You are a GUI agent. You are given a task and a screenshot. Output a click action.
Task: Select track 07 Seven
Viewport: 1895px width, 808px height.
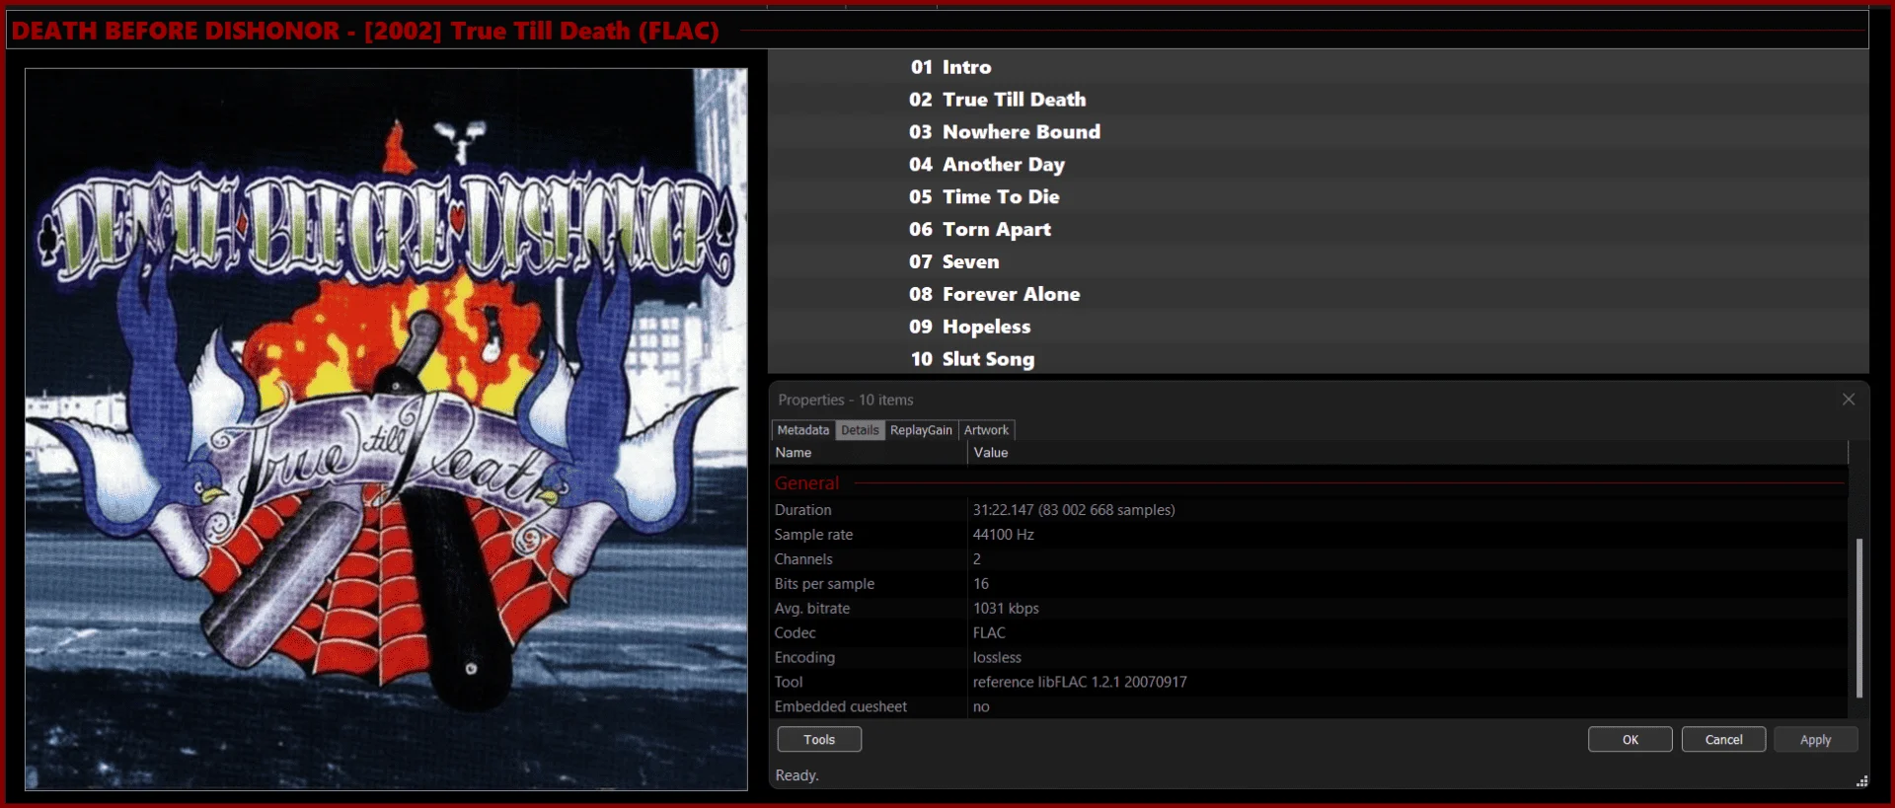click(x=1319, y=262)
